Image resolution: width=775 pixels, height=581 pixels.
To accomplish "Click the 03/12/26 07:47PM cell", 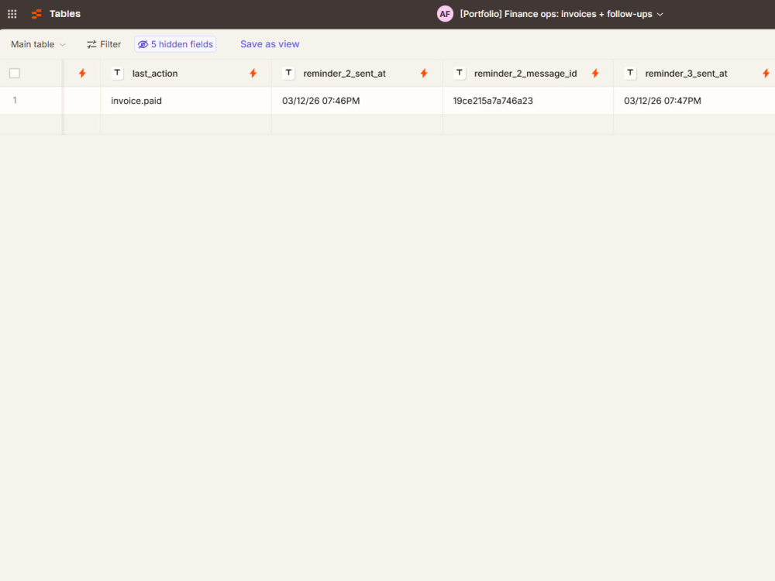I will (x=694, y=101).
